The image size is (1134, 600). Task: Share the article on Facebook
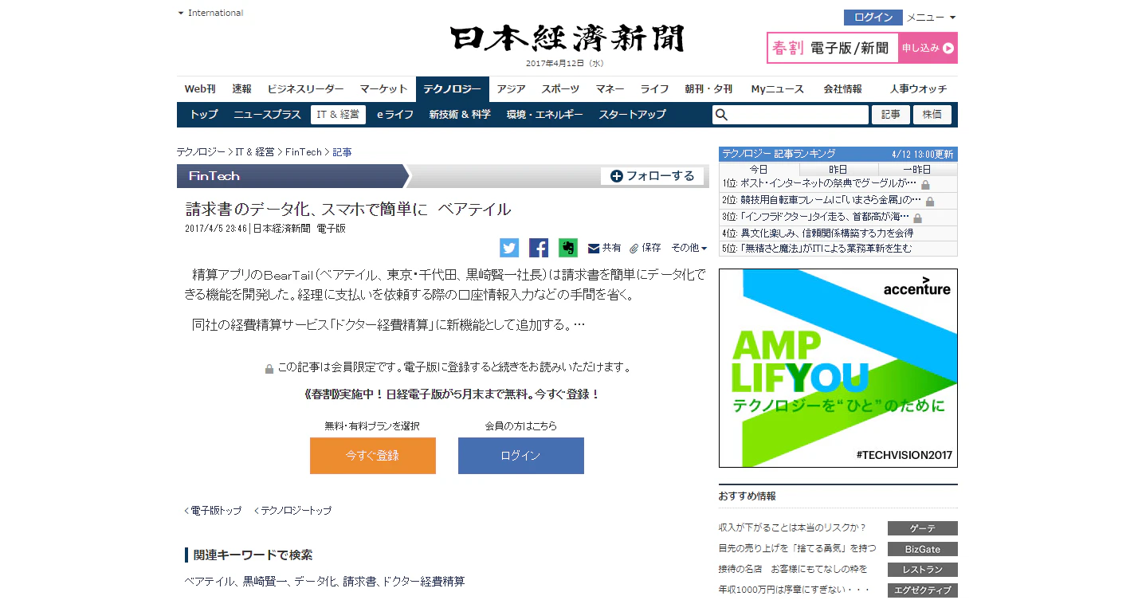(539, 248)
